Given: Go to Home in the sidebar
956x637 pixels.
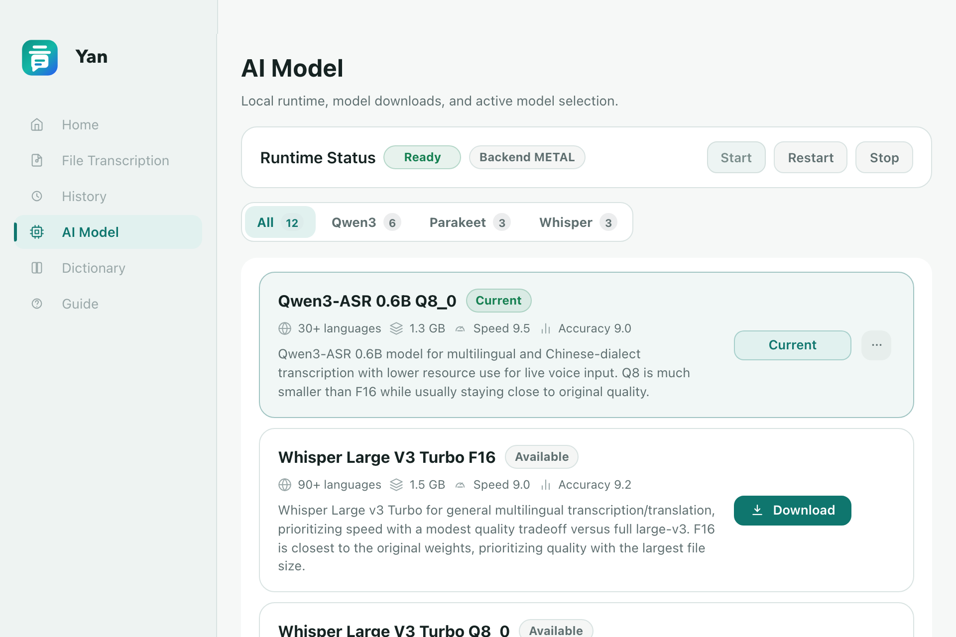Looking at the screenshot, I should point(108,124).
